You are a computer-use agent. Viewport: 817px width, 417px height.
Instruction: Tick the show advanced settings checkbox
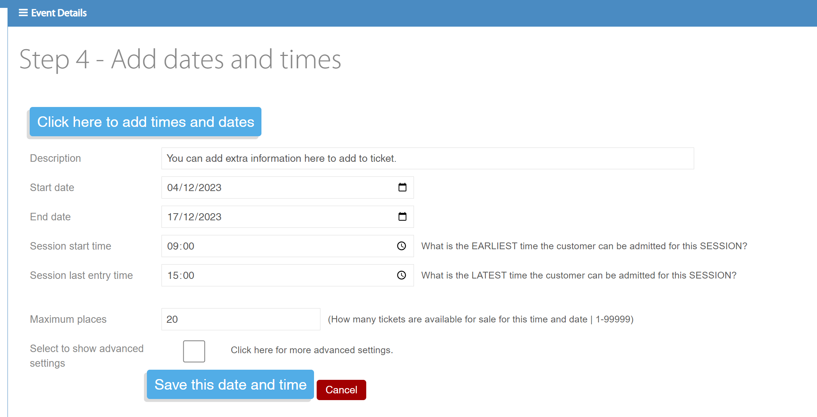(x=194, y=351)
